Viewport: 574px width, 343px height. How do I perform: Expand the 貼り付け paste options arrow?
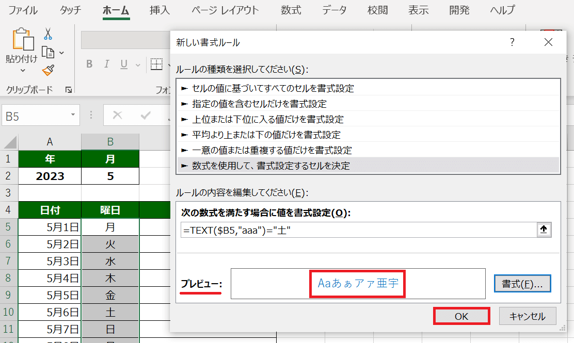tap(22, 71)
